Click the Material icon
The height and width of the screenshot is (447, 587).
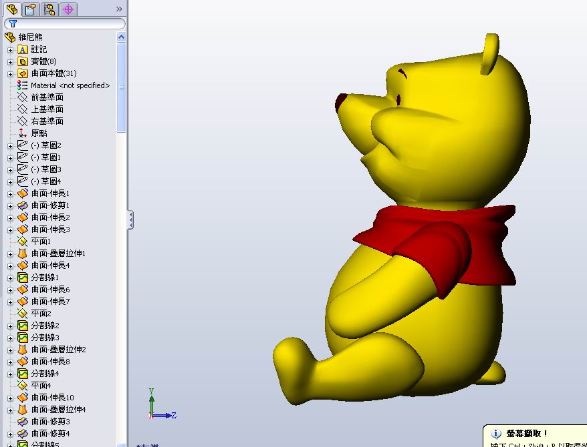[23, 85]
